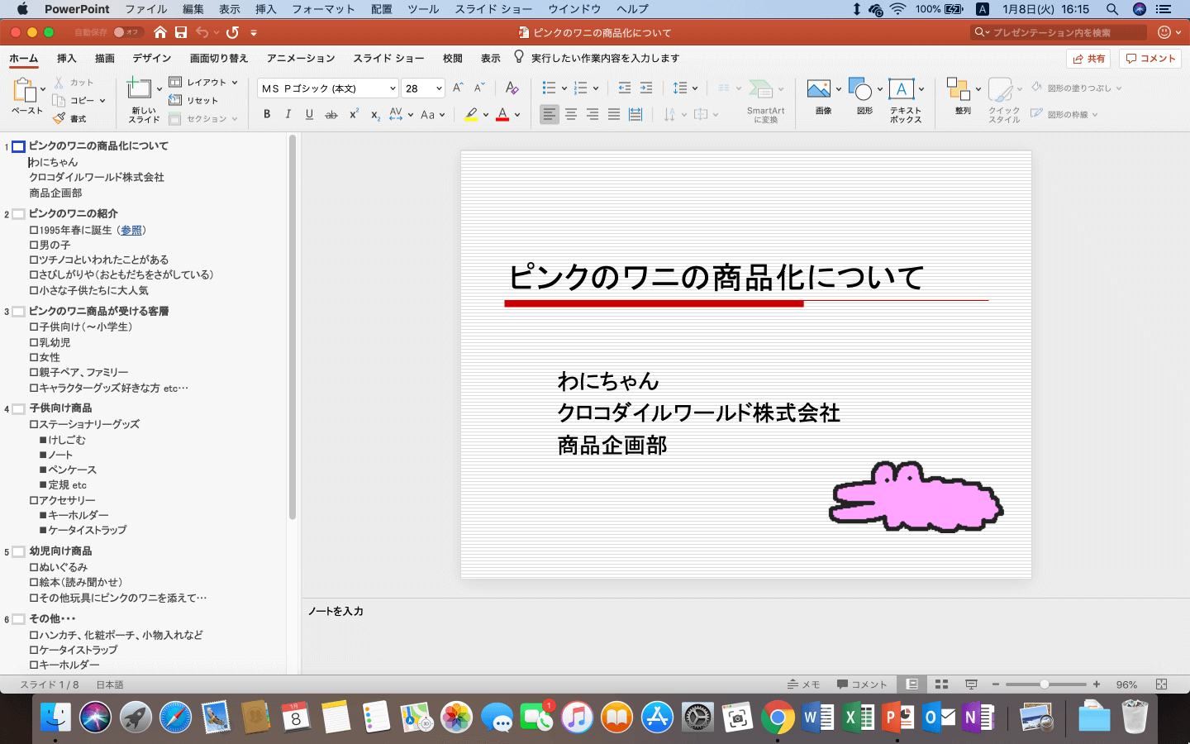
Task: Click the Share (共有) button
Action: click(1088, 59)
